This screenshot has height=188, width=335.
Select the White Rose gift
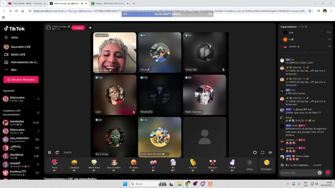pos(94,162)
